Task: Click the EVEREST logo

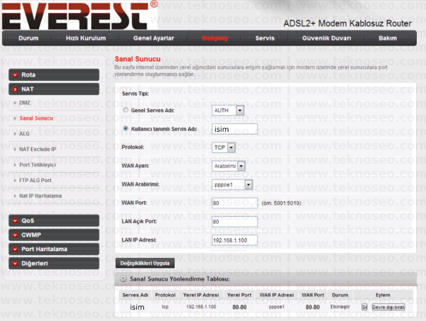Action: pyautogui.click(x=80, y=15)
